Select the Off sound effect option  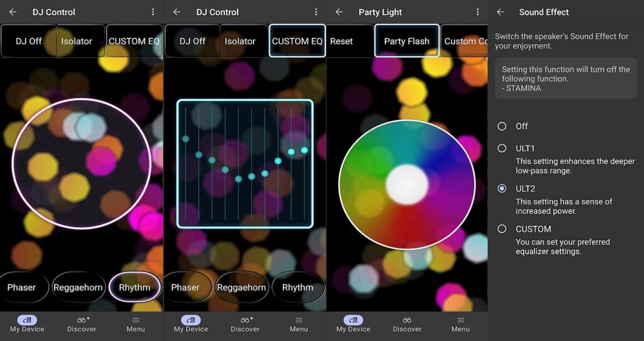[x=502, y=126]
